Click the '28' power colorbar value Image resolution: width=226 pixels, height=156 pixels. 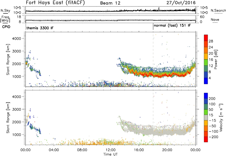coord(211,41)
